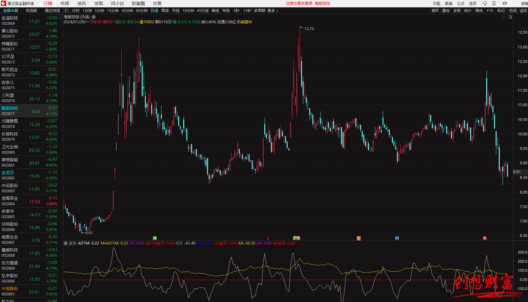Click the red $ event marker
The height and width of the screenshot is (302, 528).
[268, 239]
